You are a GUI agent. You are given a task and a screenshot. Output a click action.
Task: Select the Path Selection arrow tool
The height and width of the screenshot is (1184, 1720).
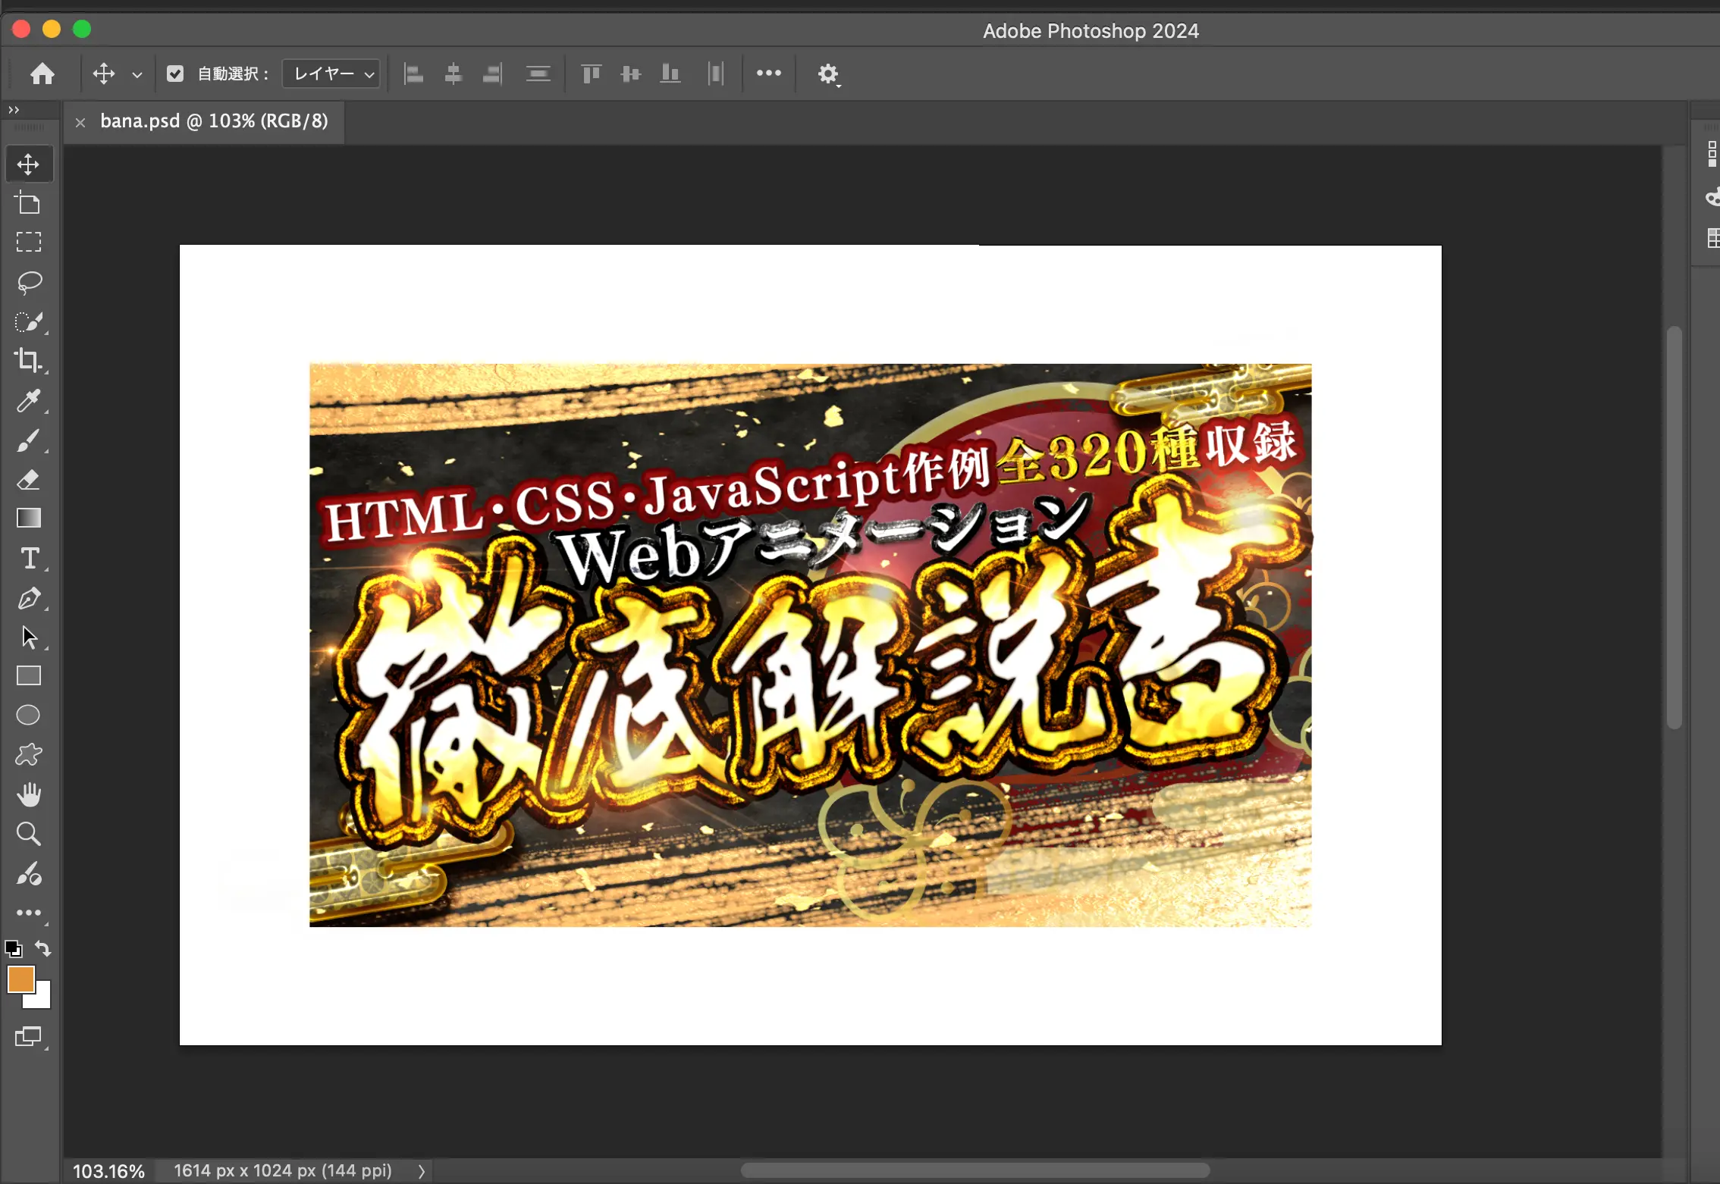29,637
